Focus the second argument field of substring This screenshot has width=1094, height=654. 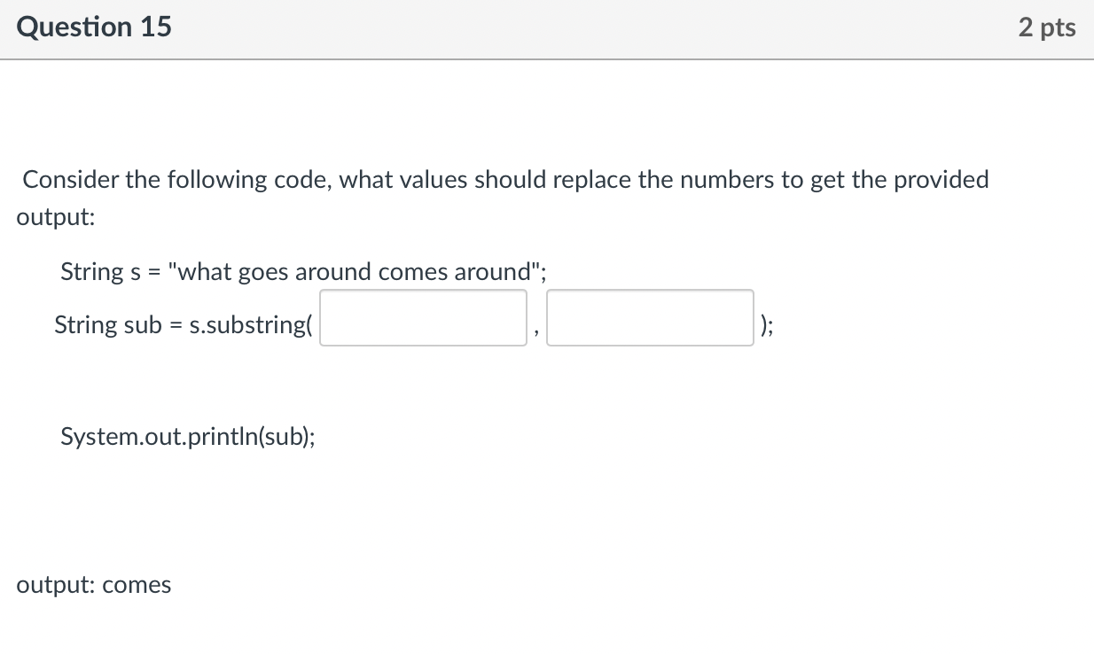(650, 317)
